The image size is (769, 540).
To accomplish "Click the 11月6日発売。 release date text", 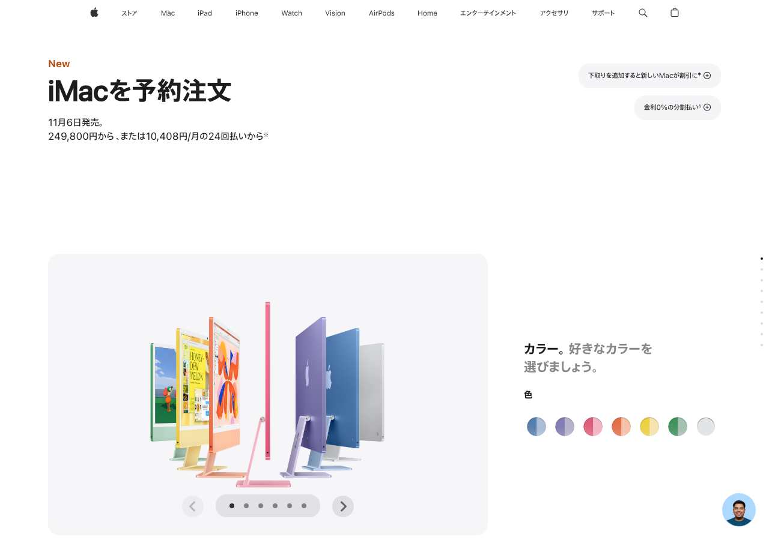I will (x=76, y=122).
